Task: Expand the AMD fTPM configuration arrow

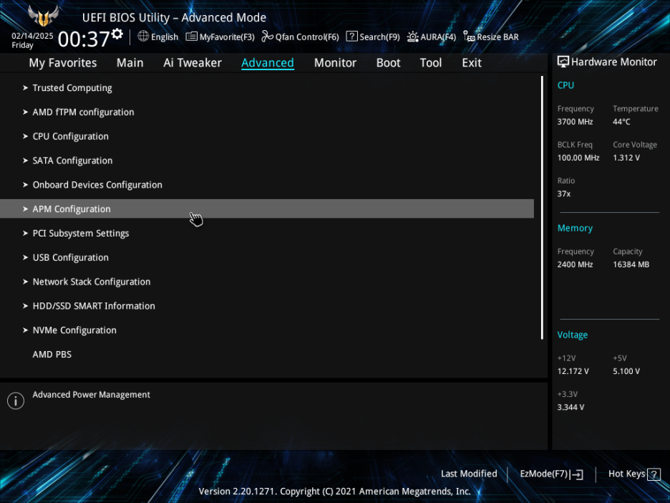Action: pos(25,112)
